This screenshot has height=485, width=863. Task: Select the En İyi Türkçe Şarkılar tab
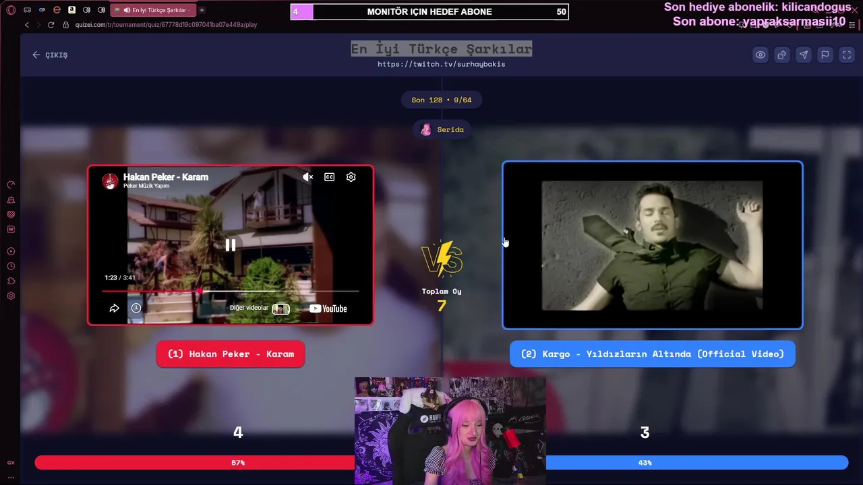pyautogui.click(x=154, y=10)
